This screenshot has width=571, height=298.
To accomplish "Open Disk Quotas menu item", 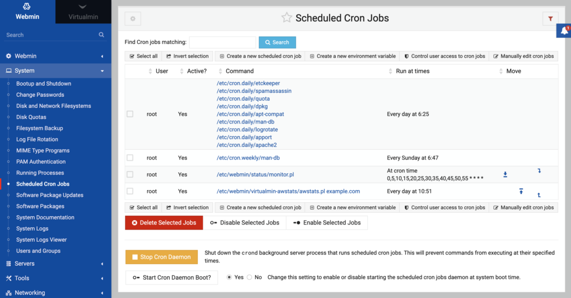I will (x=31, y=117).
